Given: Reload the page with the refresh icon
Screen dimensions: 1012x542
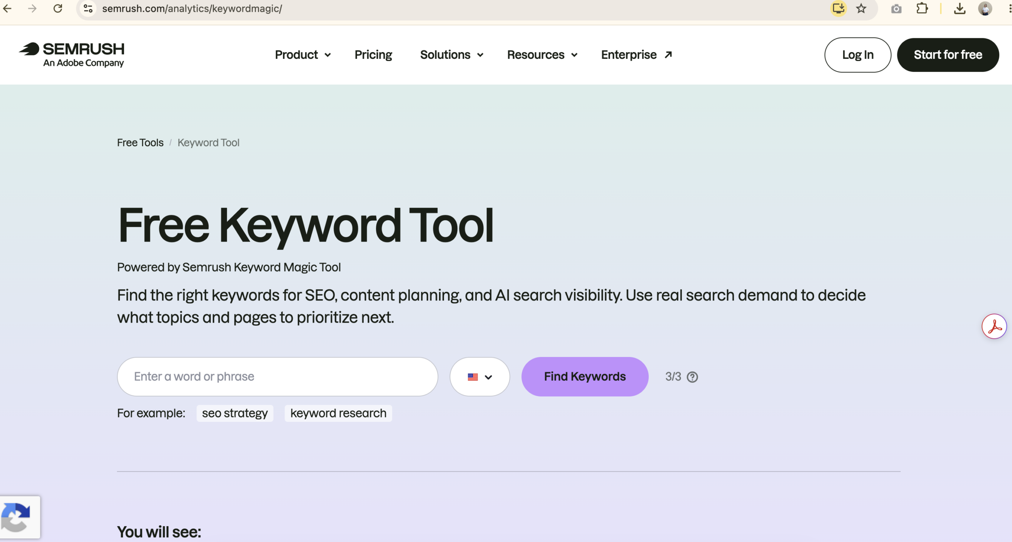Looking at the screenshot, I should (x=58, y=8).
